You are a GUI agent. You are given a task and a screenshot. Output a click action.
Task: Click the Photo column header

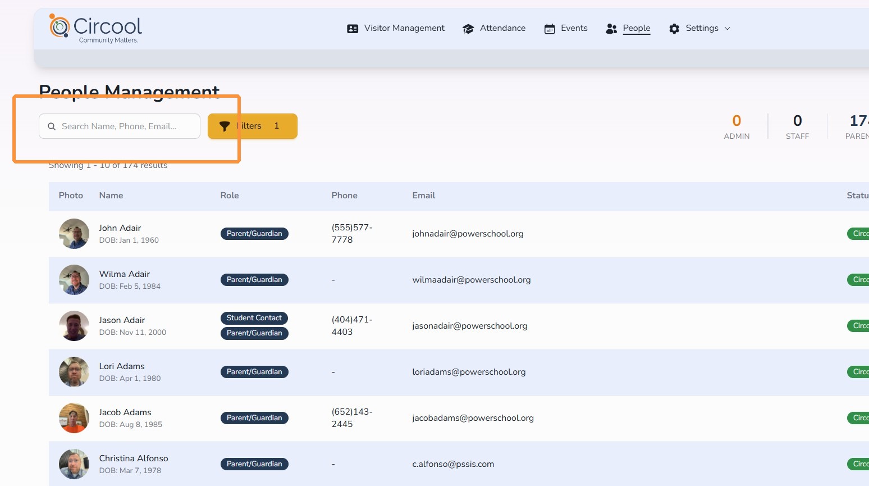pyautogui.click(x=71, y=196)
